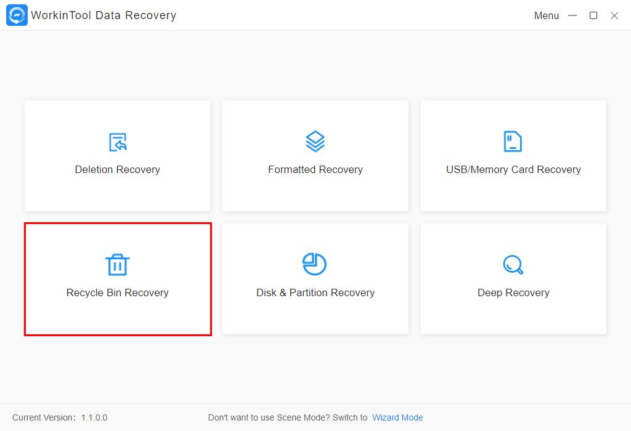Click the Deep Recovery magnifier icon

pyautogui.click(x=513, y=265)
